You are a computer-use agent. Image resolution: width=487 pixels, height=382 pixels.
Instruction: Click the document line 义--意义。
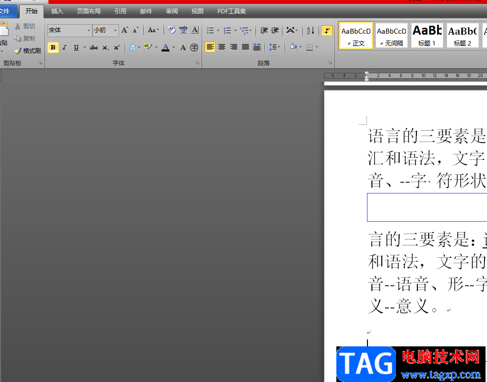point(403,306)
